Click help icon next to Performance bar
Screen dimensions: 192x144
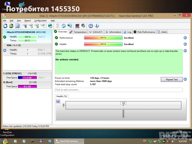pyautogui.click(x=185, y=38)
